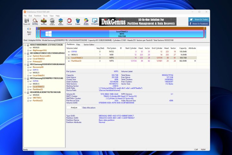Launch the OS Migration tool
The height and width of the screenshot is (155, 232).
pos(94,22)
